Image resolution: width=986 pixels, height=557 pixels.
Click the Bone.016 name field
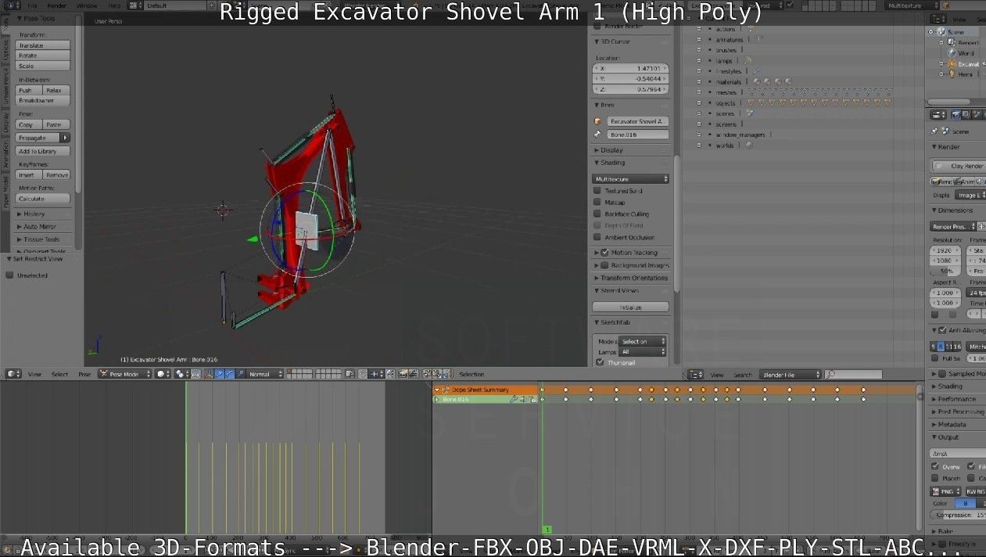(x=637, y=135)
